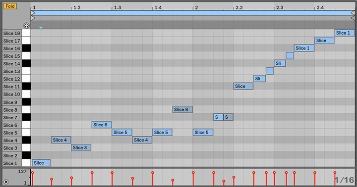
Task: Click the Slice 10 piano key
Action: tap(26, 94)
